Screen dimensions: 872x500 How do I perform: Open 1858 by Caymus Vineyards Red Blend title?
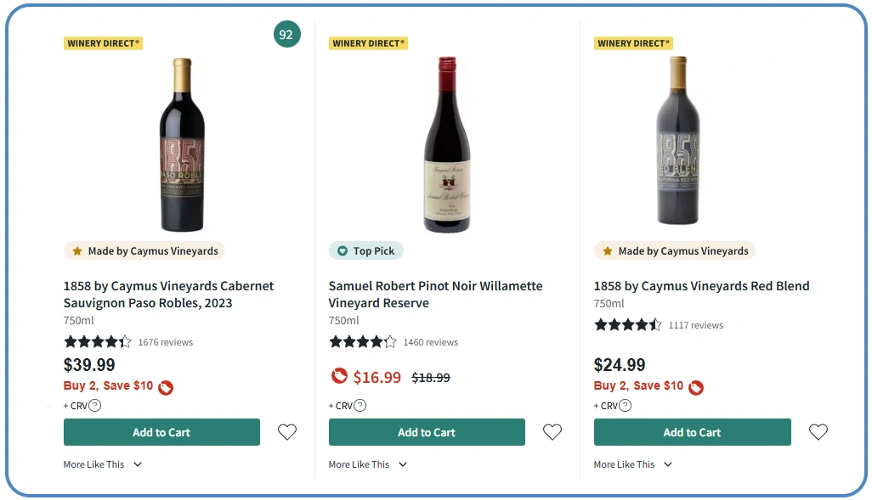701,286
